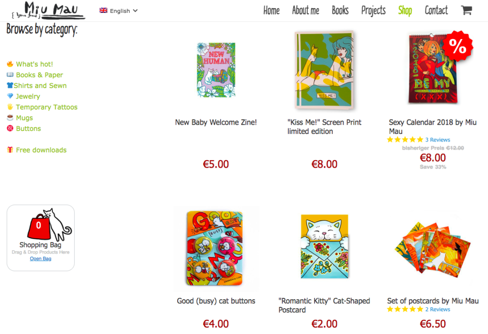This screenshot has width=488, height=334.
Task: Click the red shopping bag cat icon
Action: 50,225
